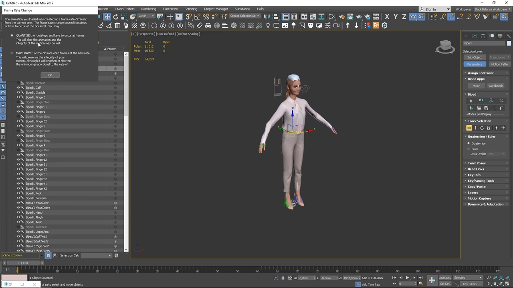Open the World reference coordinate dropdown
Image resolution: width=513 pixels, height=288 pixels.
tap(146, 16)
